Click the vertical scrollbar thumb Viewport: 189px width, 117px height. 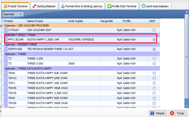click(187, 56)
